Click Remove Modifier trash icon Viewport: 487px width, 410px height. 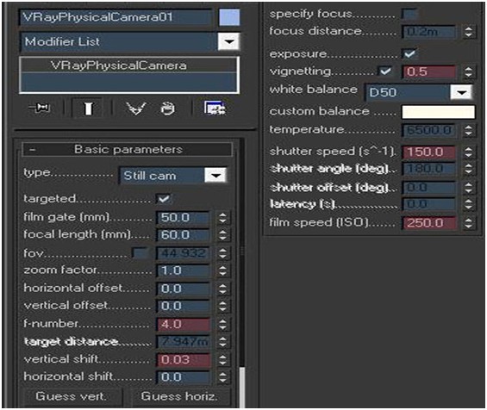(x=168, y=109)
